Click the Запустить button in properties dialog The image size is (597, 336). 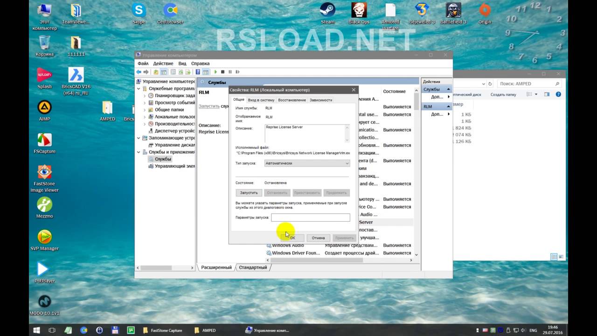(249, 193)
